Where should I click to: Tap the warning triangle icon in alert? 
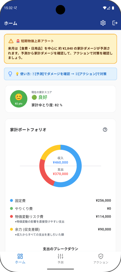(x=11, y=41)
